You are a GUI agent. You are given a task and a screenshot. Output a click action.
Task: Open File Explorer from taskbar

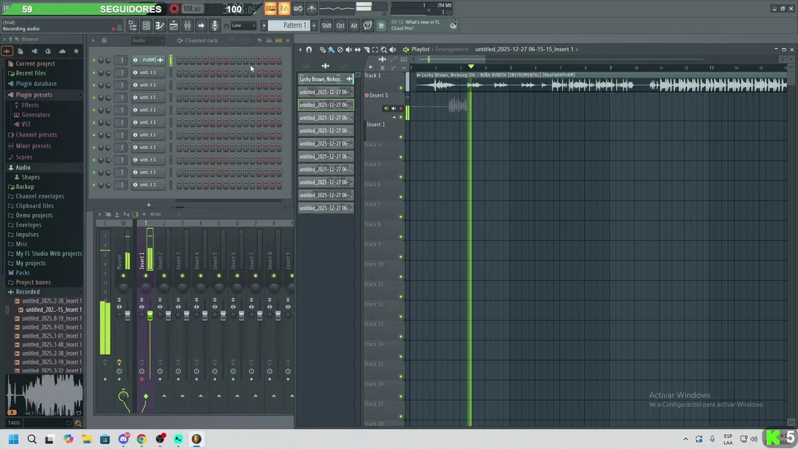(87, 439)
